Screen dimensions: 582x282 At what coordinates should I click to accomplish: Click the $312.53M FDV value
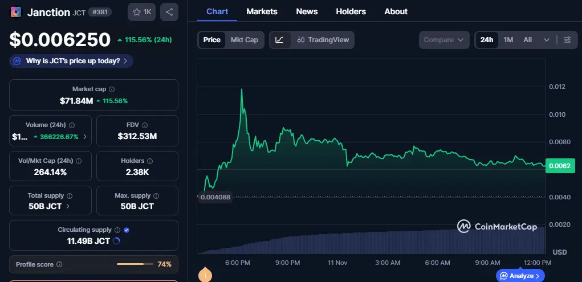(137, 136)
